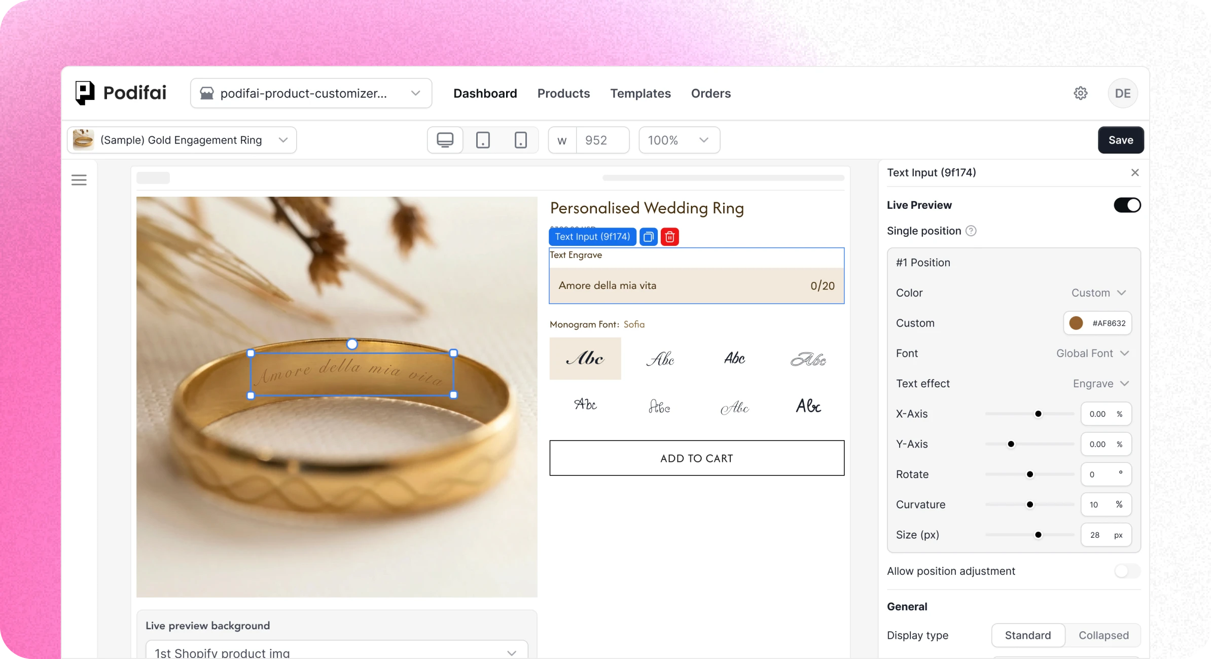Click the ADD TO CART button
This screenshot has height=659, width=1211.
(696, 458)
